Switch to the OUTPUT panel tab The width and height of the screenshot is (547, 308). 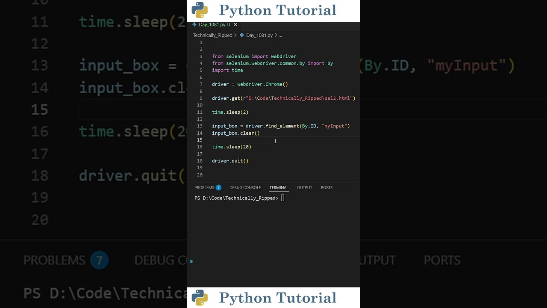(x=304, y=187)
